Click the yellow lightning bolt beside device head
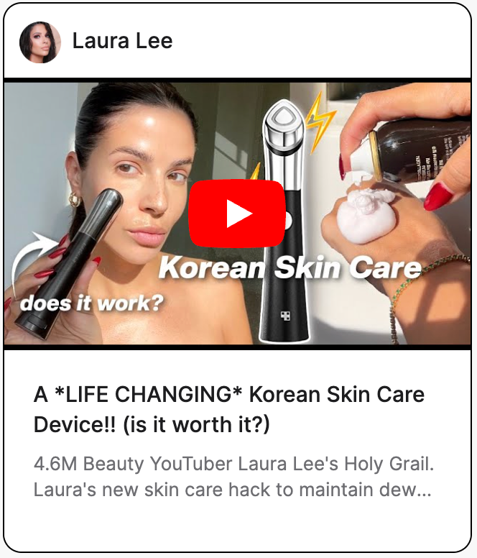This screenshot has height=558, width=477. pyautogui.click(x=319, y=122)
